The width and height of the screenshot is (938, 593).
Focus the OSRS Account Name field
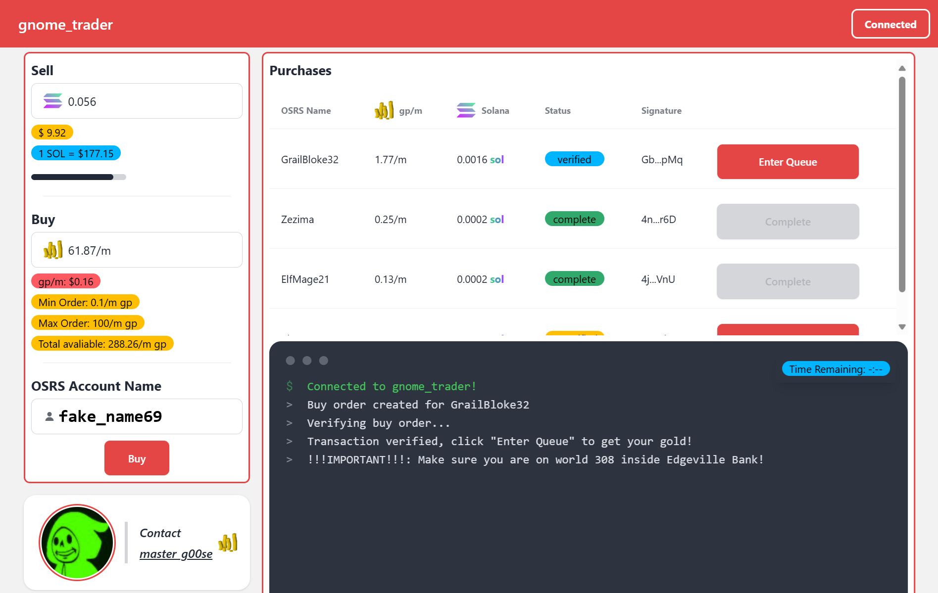(137, 416)
